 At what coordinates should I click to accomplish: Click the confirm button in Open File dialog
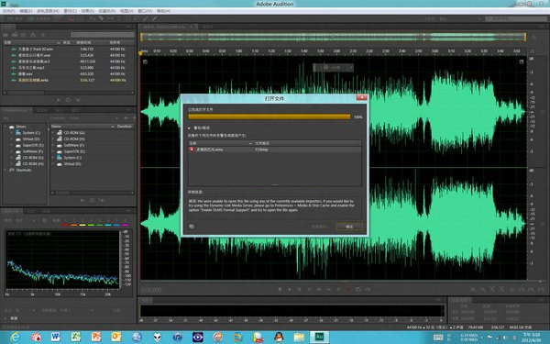pos(349,227)
